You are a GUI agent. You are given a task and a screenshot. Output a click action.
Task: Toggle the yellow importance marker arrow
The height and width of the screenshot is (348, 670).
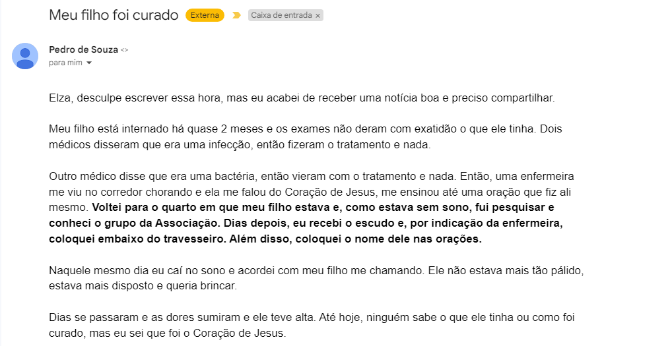pos(236,15)
